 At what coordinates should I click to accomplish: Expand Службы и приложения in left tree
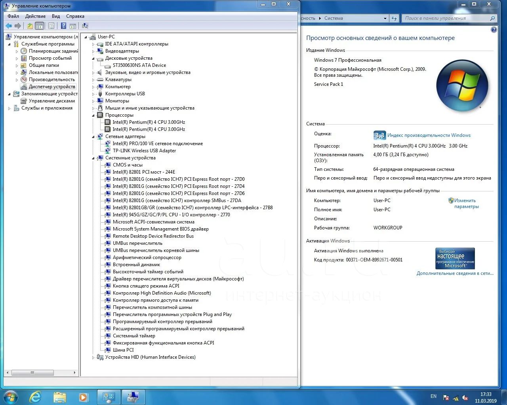(9, 108)
